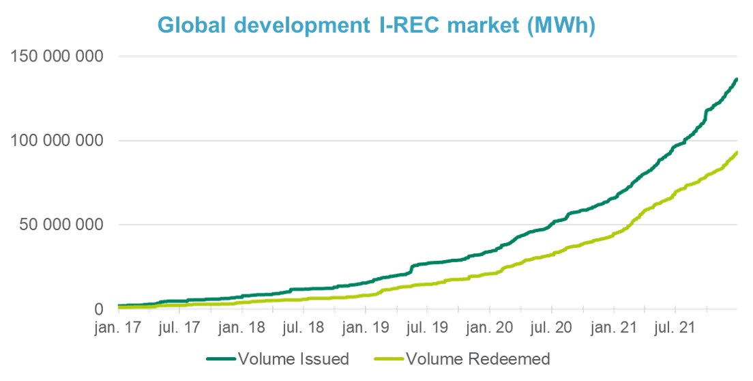Click the 'jan. 21' x-axis label
The height and width of the screenshot is (381, 753).
pos(613,328)
